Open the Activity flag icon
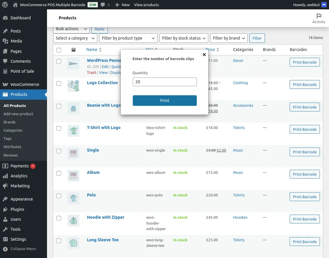This screenshot has height=258, width=329. [319, 16]
